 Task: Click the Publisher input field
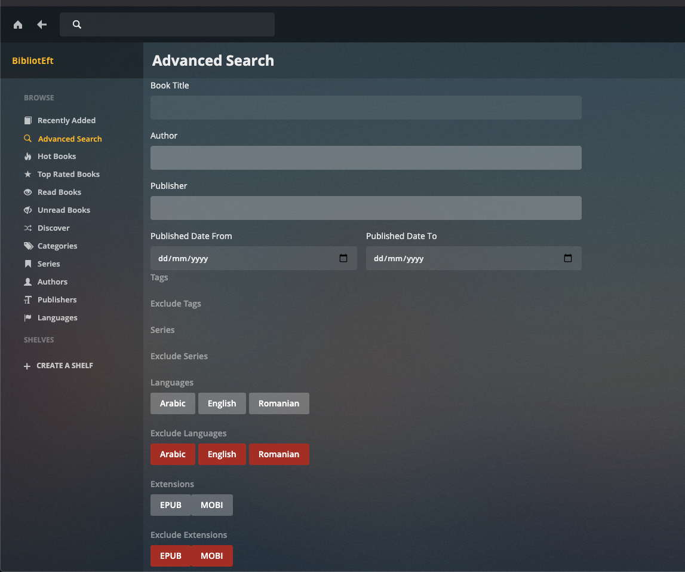coord(366,208)
